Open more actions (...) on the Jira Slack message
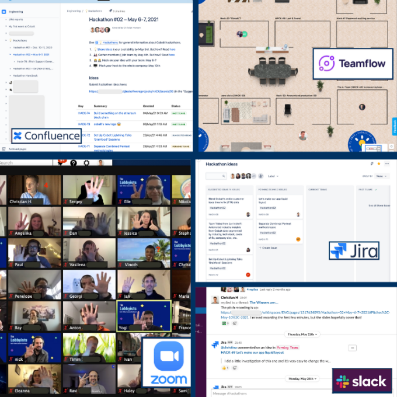The height and width of the screenshot is (397, 397). click(353, 348)
